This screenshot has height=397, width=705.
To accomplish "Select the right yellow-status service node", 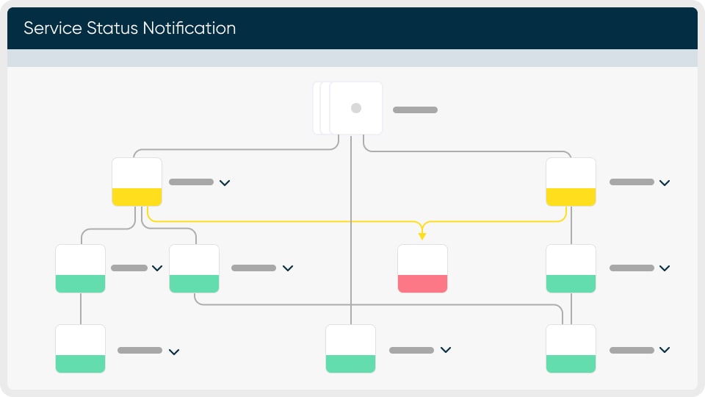I will [571, 182].
